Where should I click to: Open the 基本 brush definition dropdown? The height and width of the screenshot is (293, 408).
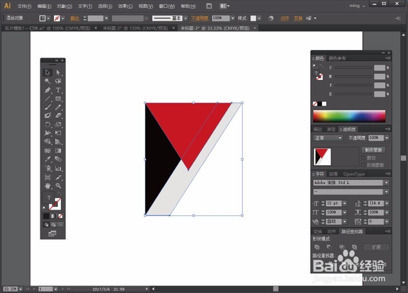[185, 18]
